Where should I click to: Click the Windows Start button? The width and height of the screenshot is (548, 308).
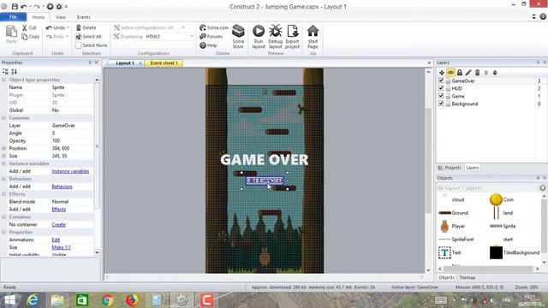click(9, 300)
